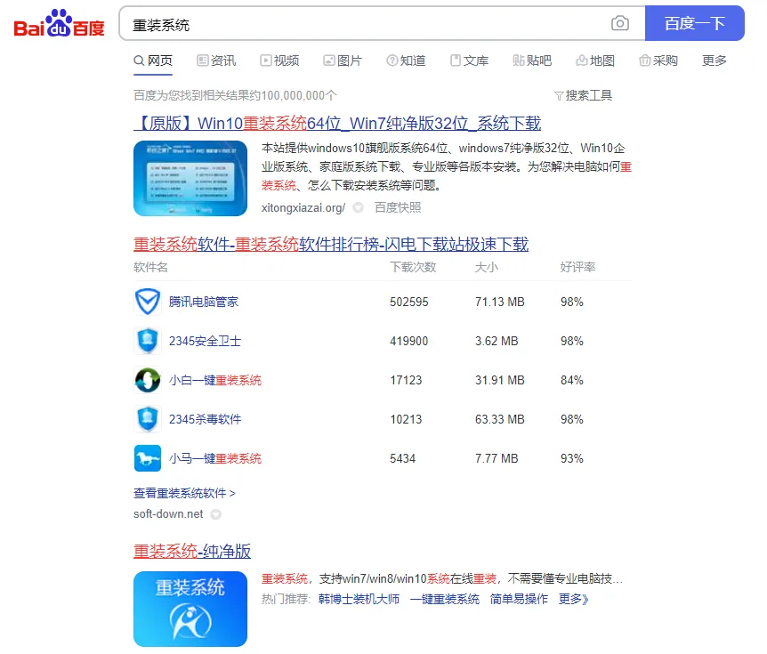The image size is (767, 654).
Task: Click soft-down.net URL text
Action: click(x=168, y=514)
